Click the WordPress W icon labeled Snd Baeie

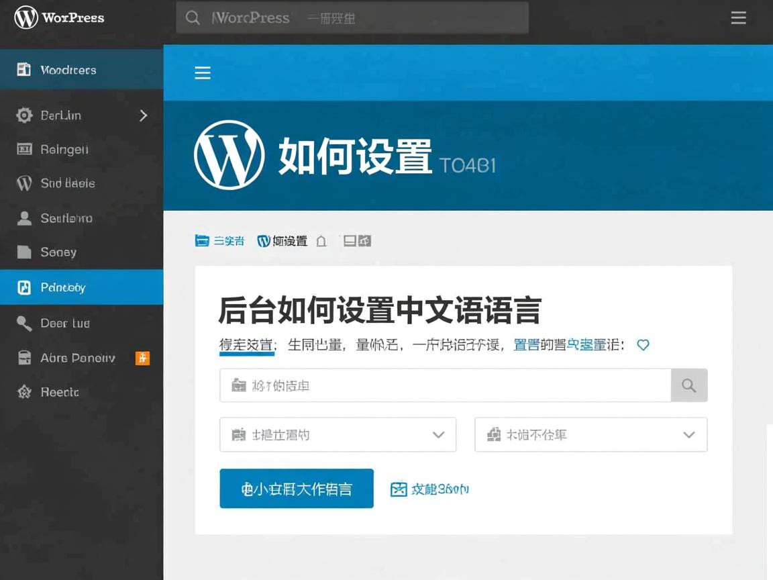tap(25, 183)
